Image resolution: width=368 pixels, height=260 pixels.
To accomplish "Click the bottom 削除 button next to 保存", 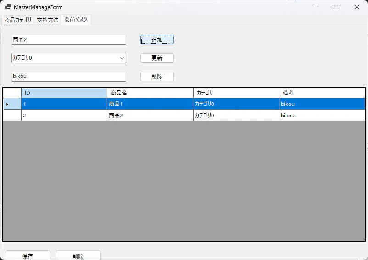I will [x=78, y=255].
